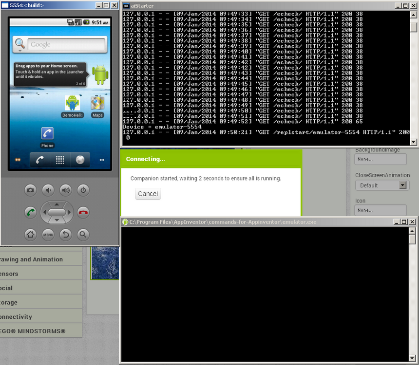This screenshot has height=365, width=419.
Task: Click emulator.exe console scrollbar up arrow
Action: click(412, 231)
